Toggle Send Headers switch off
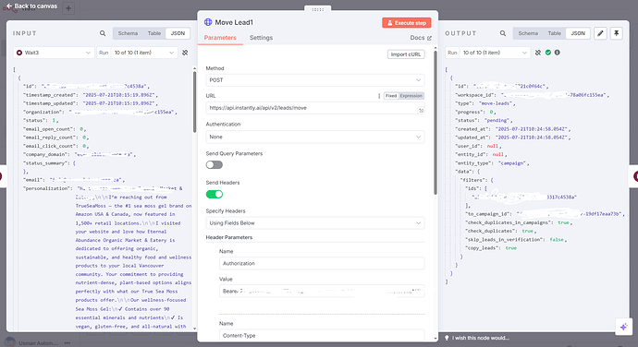638x347 pixels. point(214,194)
